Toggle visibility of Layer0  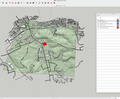click(98, 20)
